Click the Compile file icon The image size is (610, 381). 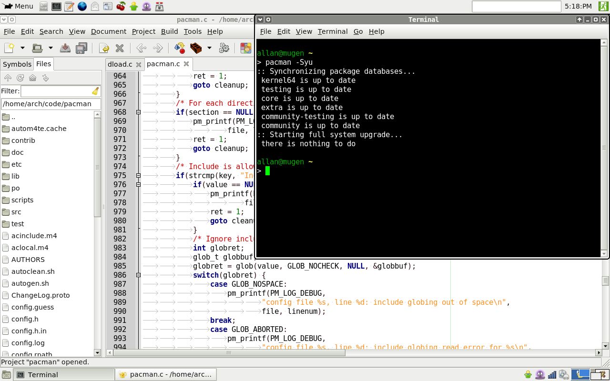click(180, 48)
